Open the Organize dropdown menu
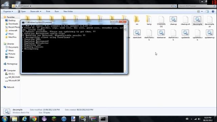 point(8,12)
